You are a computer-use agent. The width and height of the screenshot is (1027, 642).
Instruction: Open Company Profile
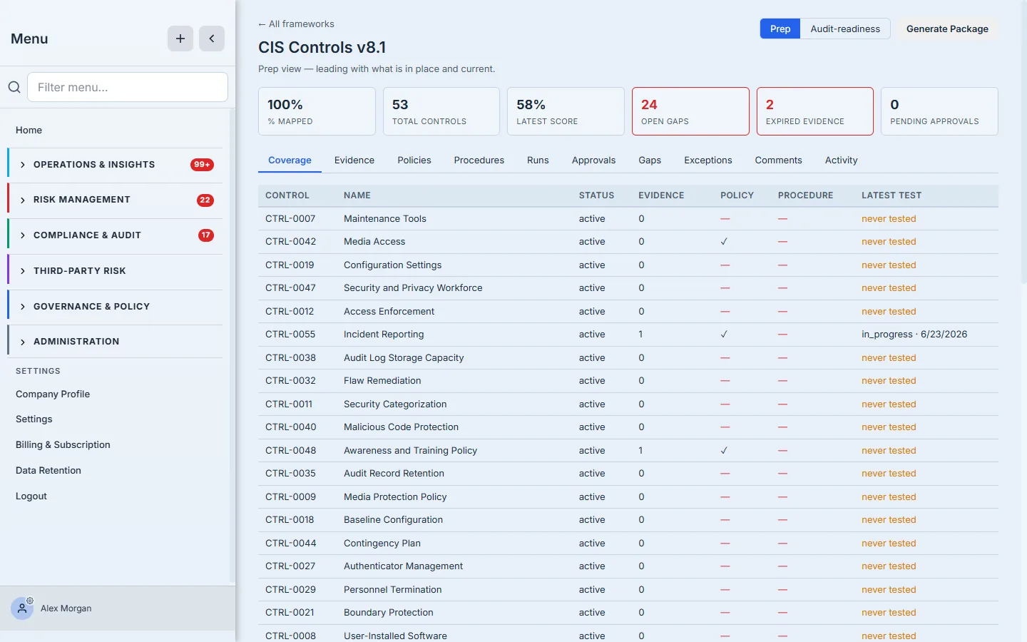tap(53, 394)
